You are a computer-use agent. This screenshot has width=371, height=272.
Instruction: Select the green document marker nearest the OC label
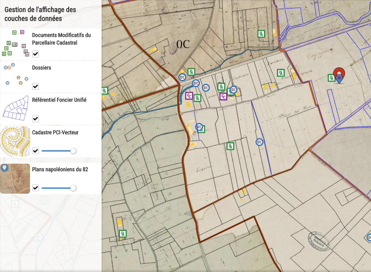pyautogui.click(x=191, y=72)
